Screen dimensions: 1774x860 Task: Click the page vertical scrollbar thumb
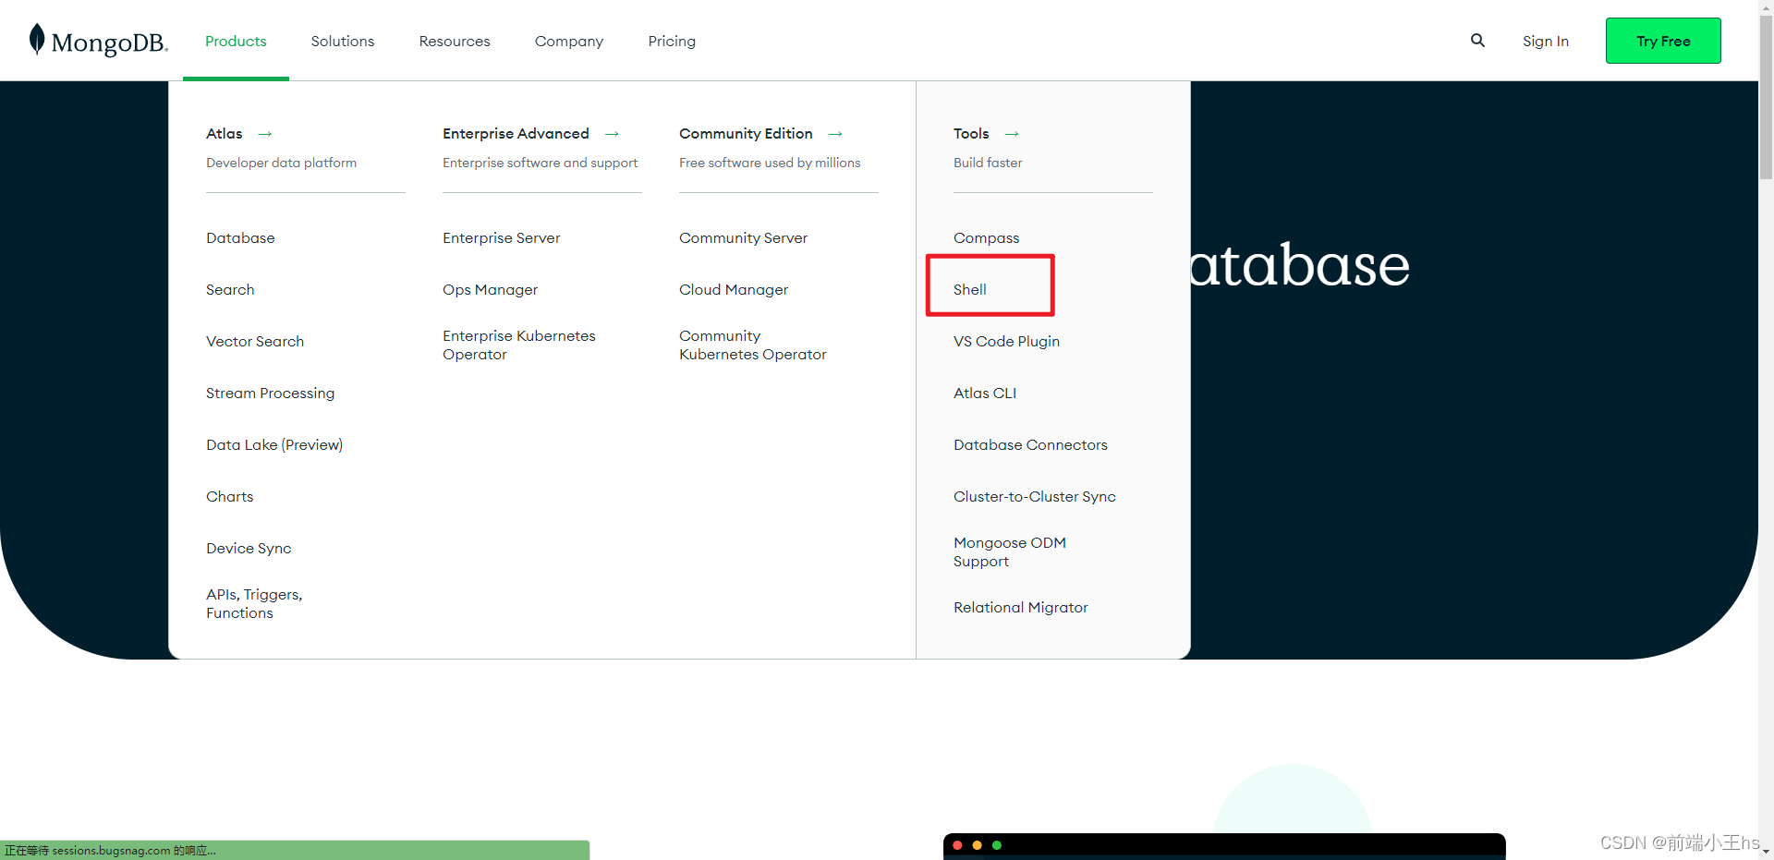[x=1766, y=97]
